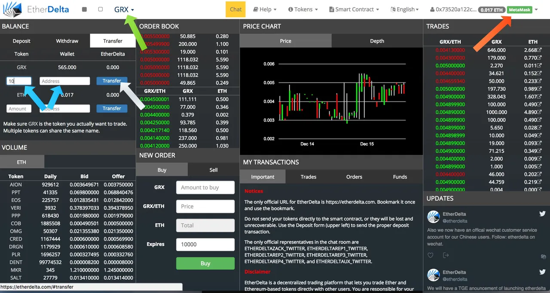Switch to the Deposit tab
550x293 pixels.
pos(21,41)
